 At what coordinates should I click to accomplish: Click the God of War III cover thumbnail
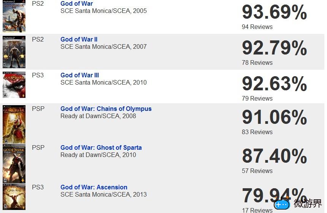(x=14, y=85)
